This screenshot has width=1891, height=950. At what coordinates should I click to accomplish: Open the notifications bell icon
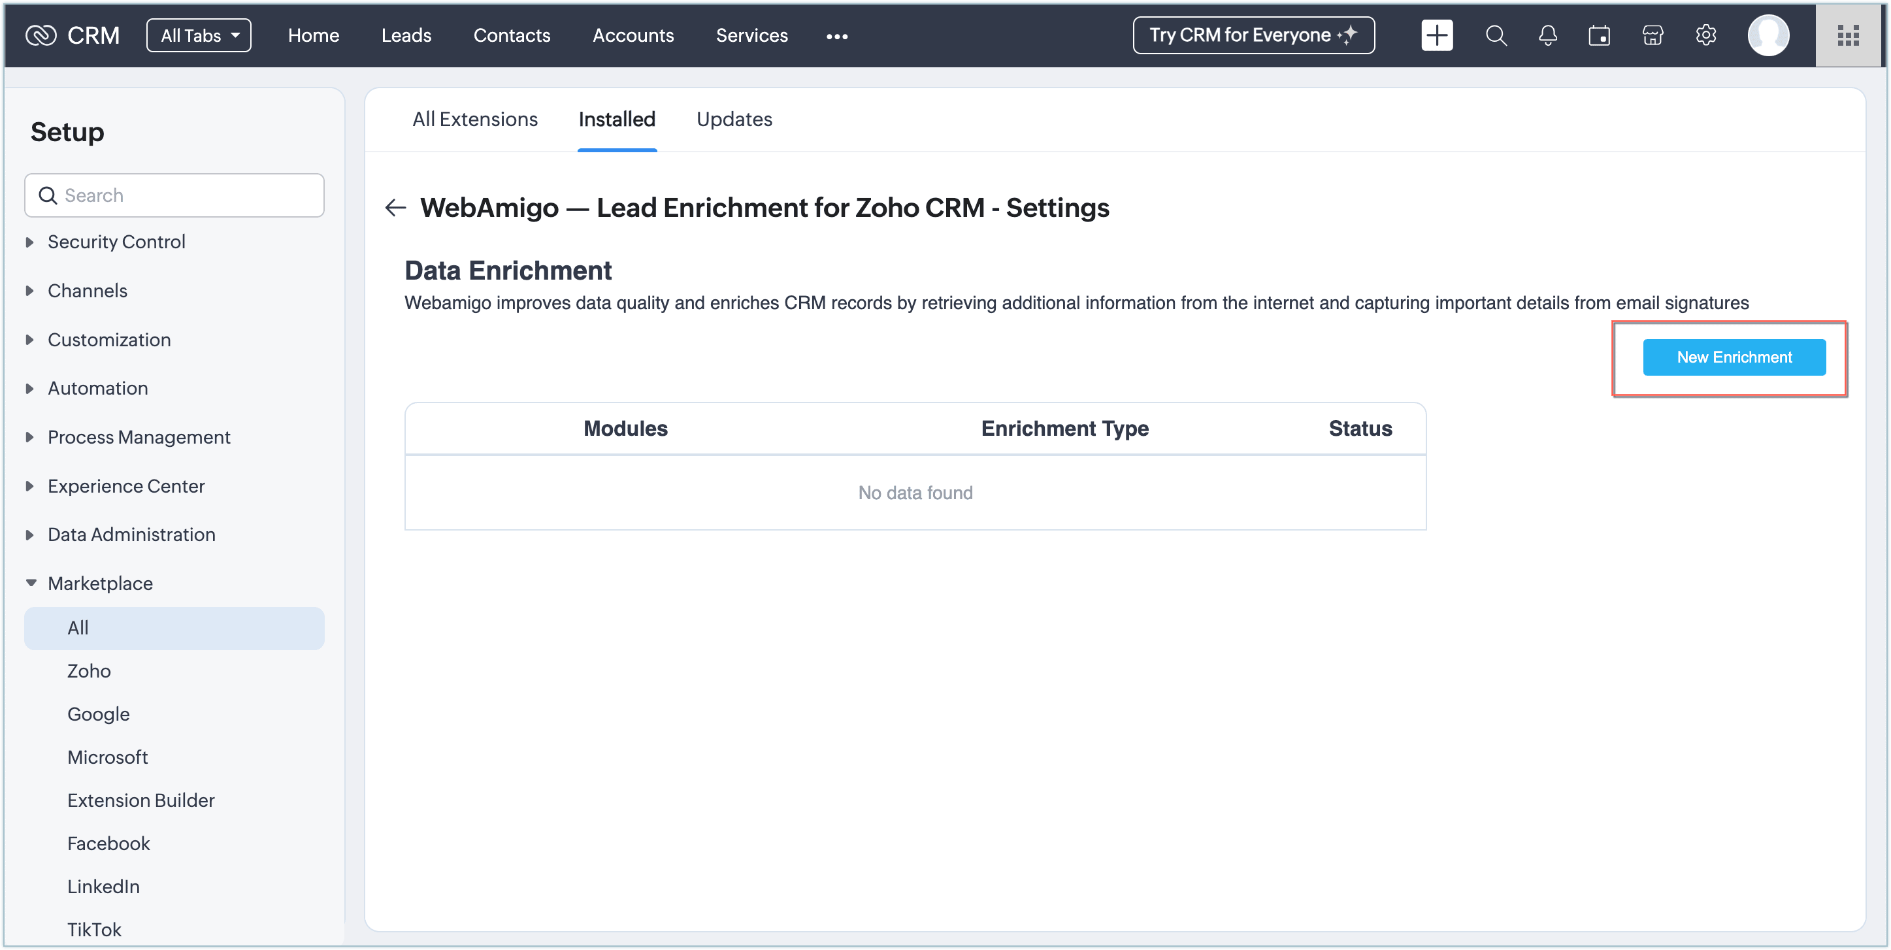tap(1547, 35)
